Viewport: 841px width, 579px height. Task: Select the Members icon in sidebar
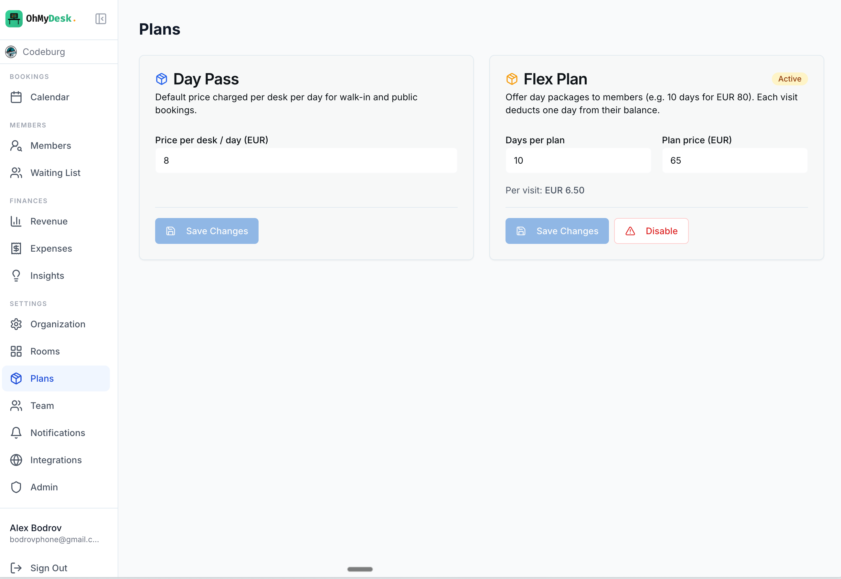pos(16,146)
